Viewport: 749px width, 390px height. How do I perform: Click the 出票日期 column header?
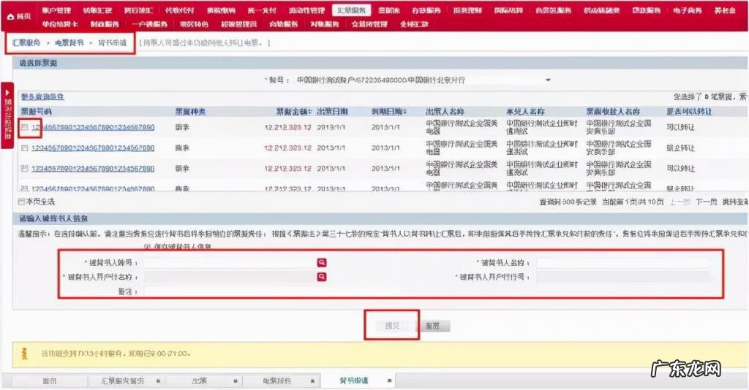pos(333,112)
